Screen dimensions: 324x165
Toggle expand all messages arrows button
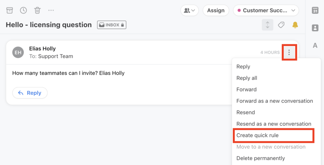[267, 25]
